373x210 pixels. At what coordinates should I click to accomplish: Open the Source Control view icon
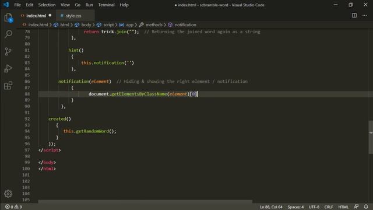pos(8,51)
